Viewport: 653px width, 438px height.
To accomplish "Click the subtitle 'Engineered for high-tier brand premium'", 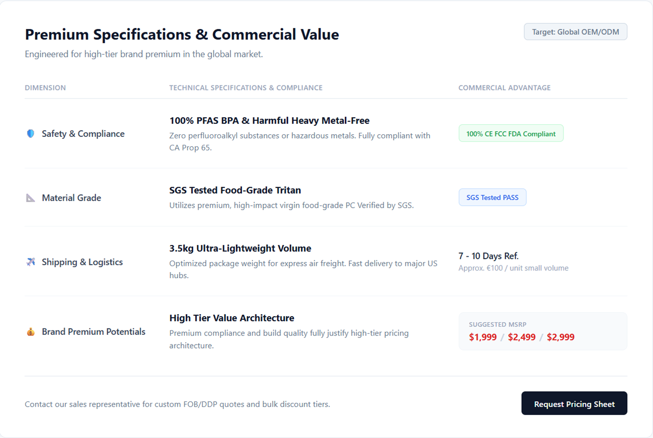I will [x=144, y=54].
